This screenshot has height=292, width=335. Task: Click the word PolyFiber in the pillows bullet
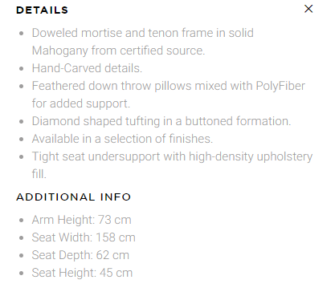[280, 86]
